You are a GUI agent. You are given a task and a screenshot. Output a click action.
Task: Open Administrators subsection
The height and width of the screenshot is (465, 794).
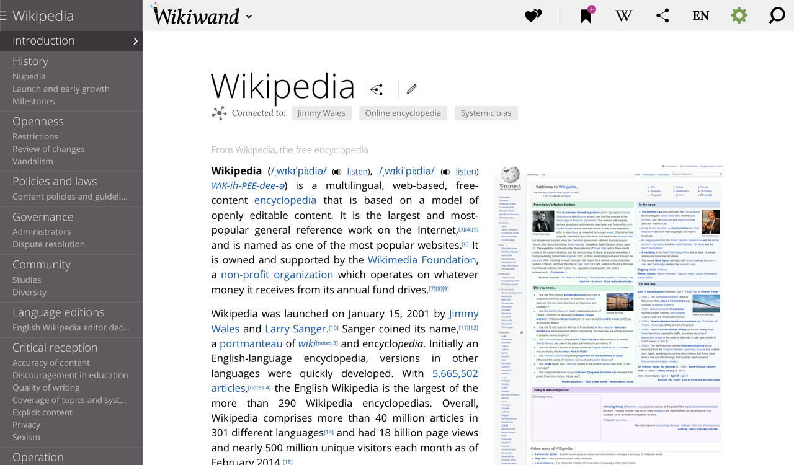pyautogui.click(x=42, y=232)
